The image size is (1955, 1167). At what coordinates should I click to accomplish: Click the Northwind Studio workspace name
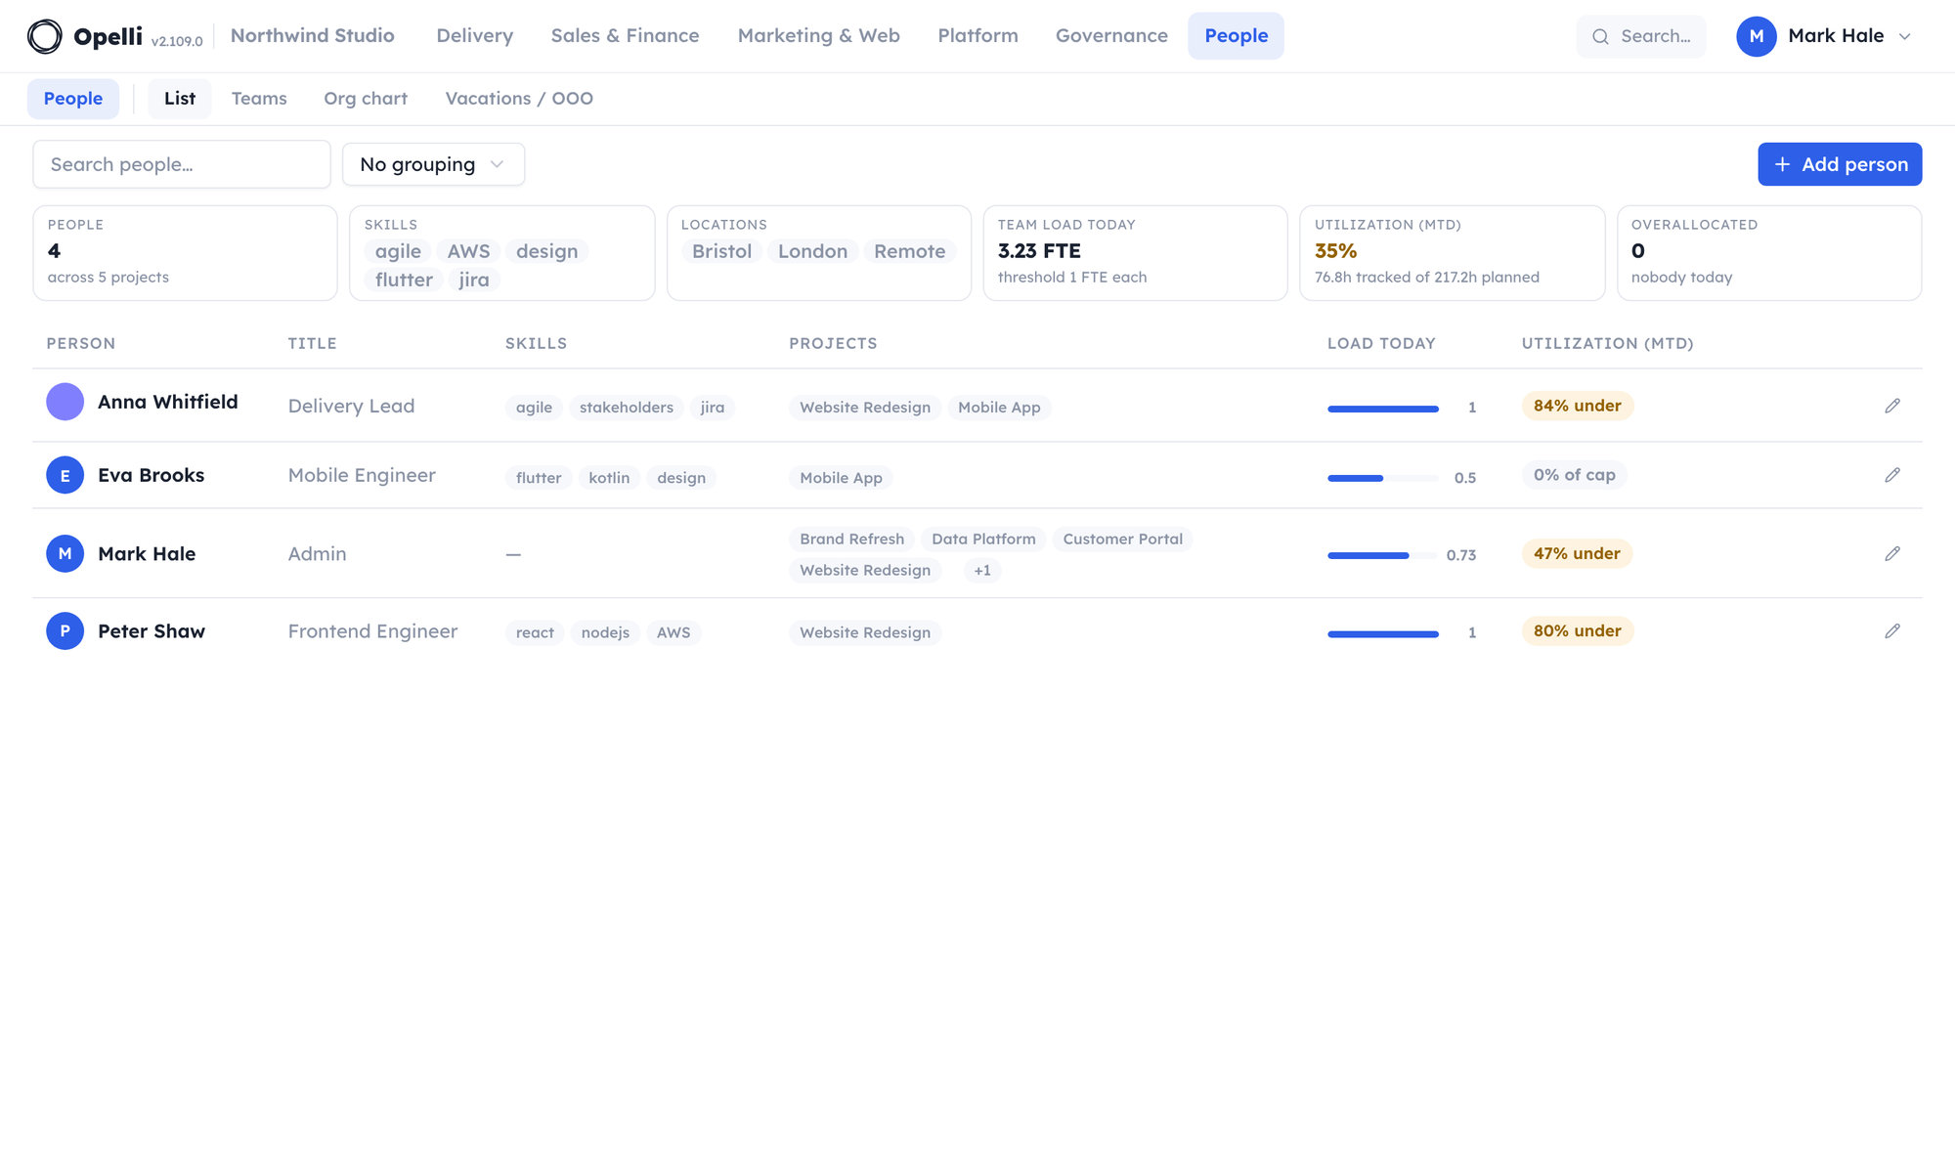click(x=313, y=36)
